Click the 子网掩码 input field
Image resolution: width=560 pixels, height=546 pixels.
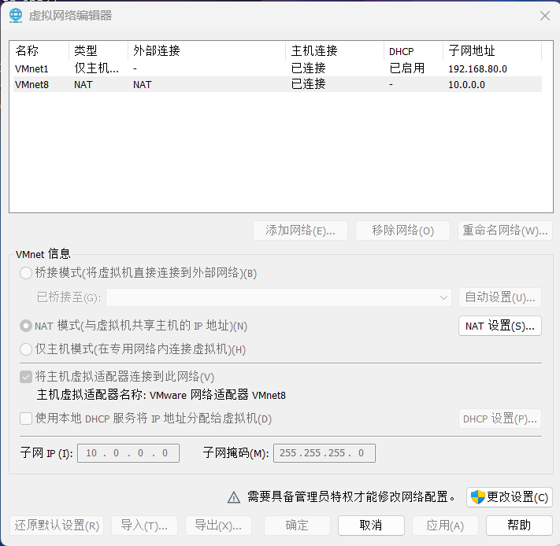tap(324, 453)
